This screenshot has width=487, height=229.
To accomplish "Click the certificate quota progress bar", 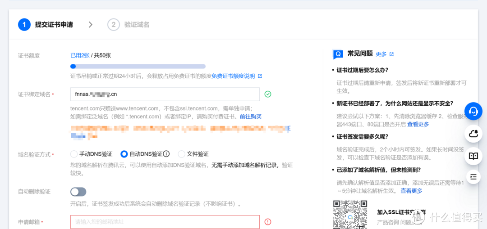I will pyautogui.click(x=138, y=66).
